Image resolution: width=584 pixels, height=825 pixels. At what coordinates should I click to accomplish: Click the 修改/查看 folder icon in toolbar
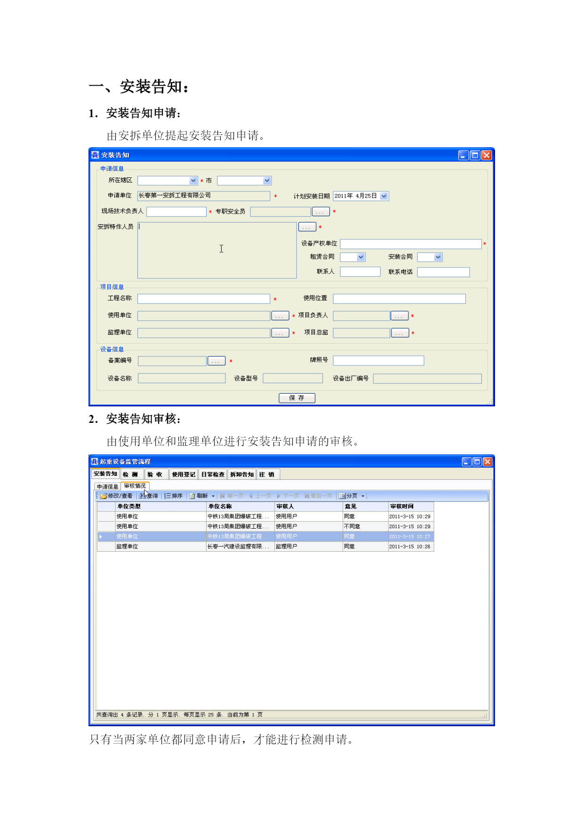pos(104,496)
